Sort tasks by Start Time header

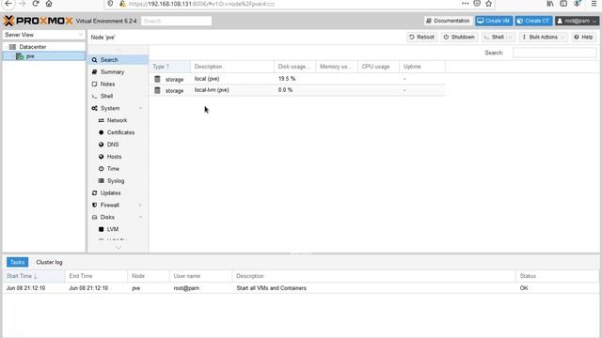point(34,276)
